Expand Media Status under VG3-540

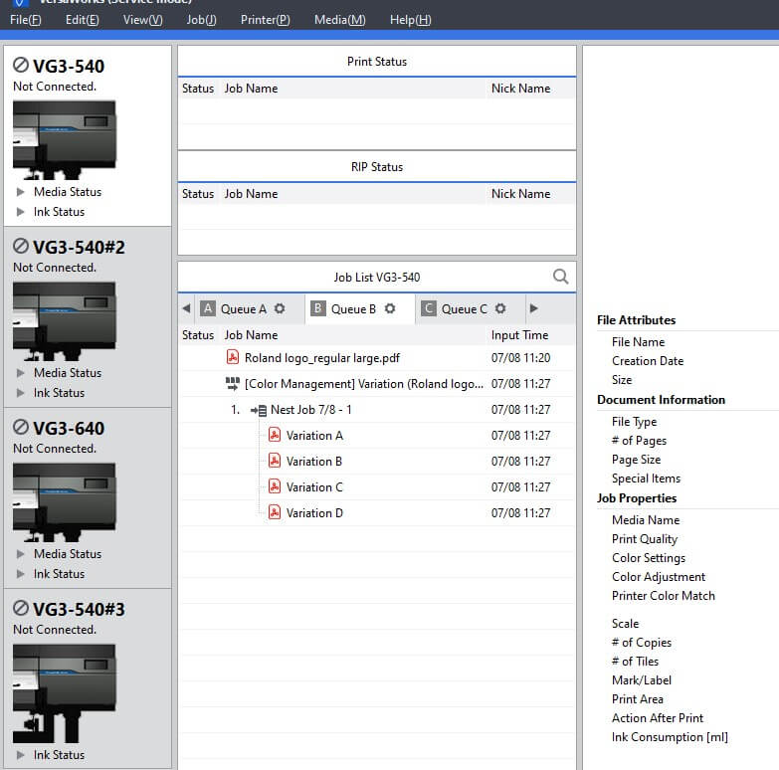[x=20, y=192]
